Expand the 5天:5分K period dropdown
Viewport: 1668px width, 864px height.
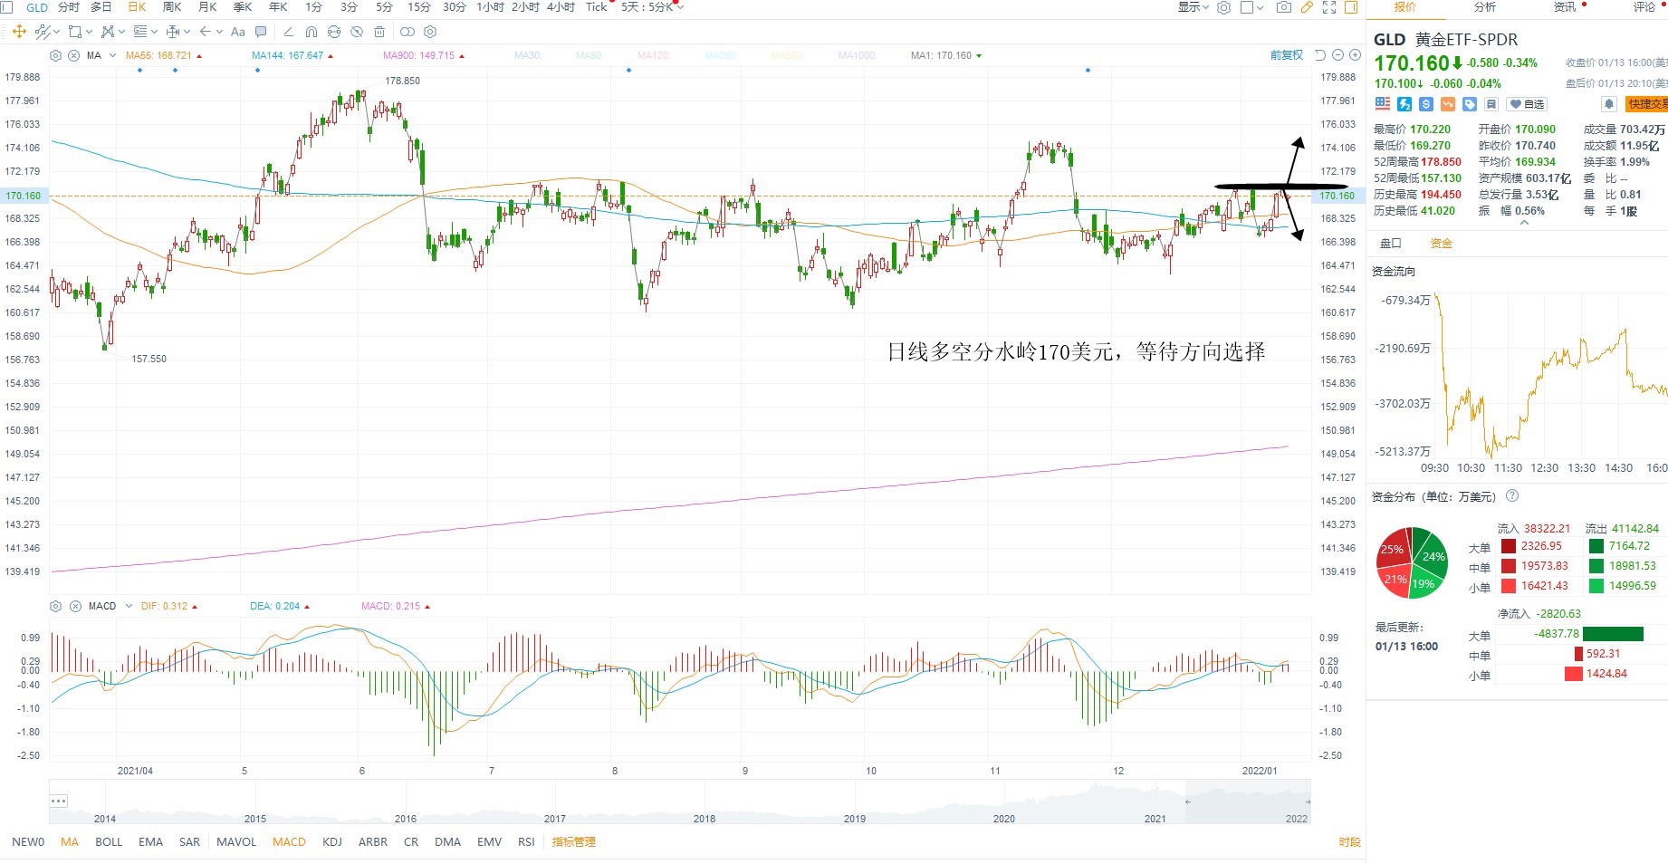(652, 7)
